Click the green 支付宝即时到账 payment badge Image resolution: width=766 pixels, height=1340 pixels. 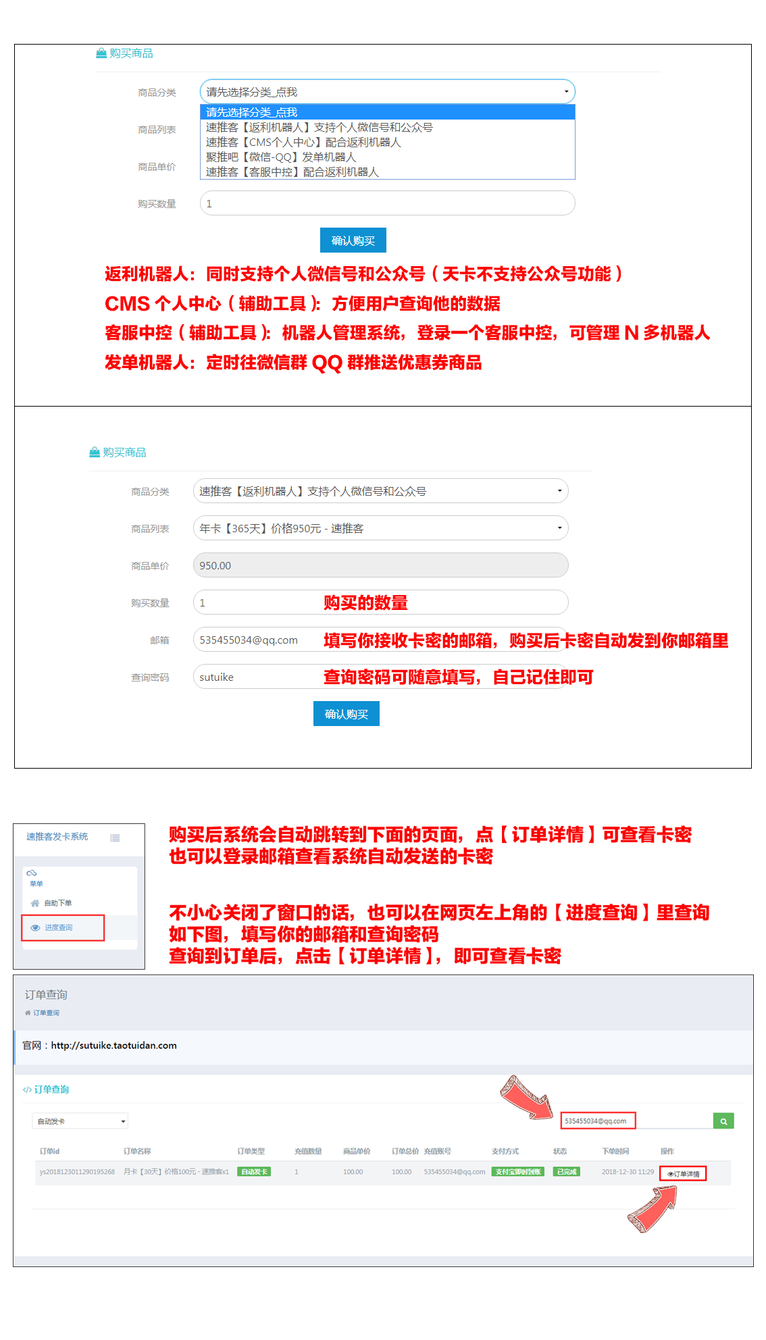517,1172
